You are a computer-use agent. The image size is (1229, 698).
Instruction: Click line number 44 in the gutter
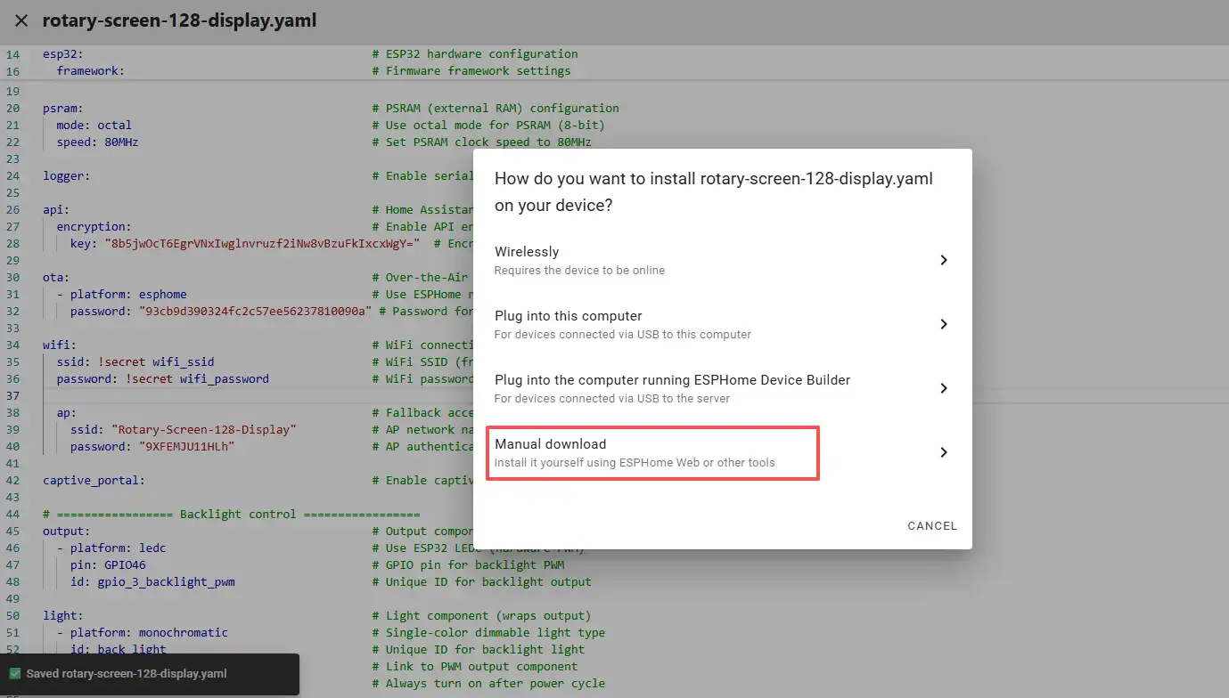[12, 515]
